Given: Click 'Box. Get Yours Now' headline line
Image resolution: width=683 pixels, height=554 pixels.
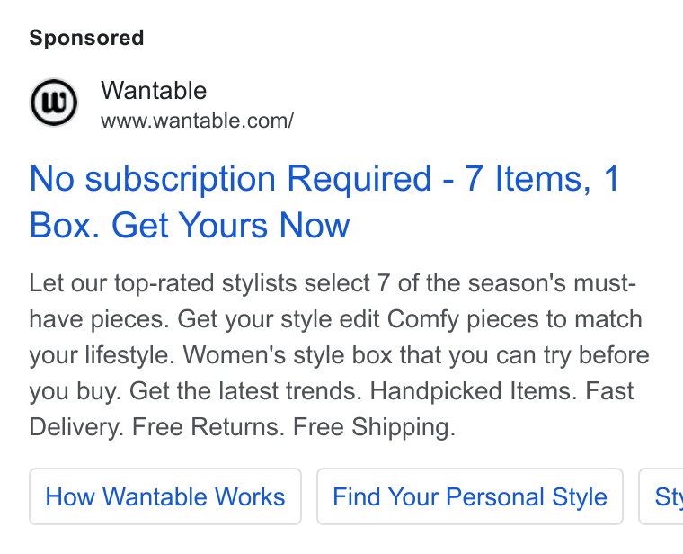Looking at the screenshot, I should (190, 225).
